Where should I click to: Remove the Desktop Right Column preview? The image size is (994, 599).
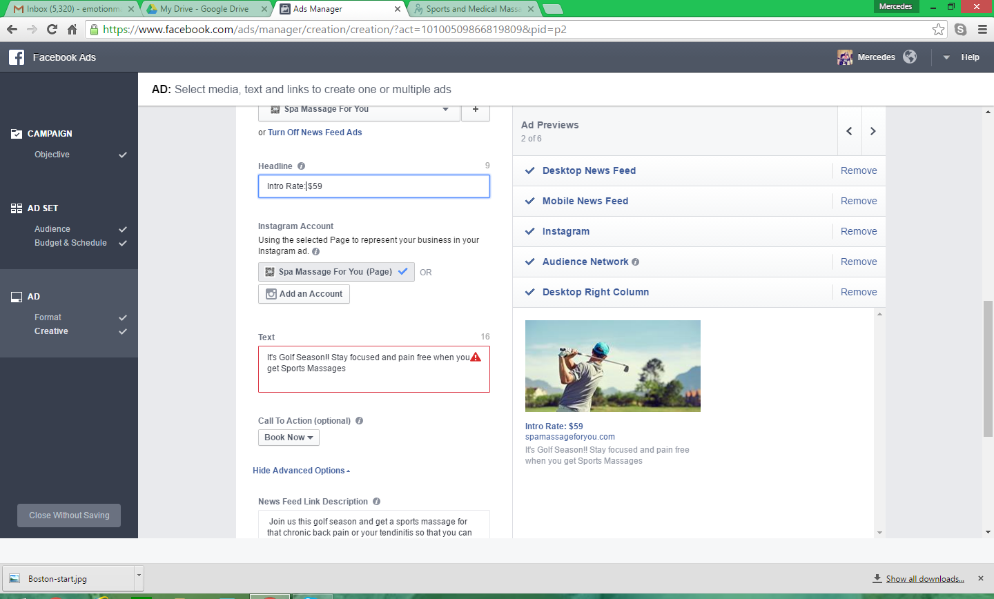coord(859,292)
